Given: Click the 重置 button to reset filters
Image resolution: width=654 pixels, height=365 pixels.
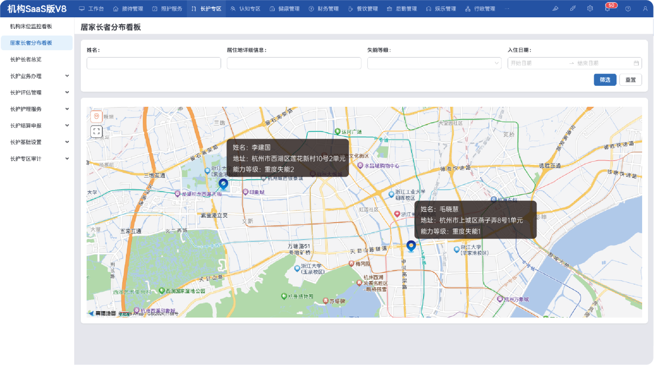Looking at the screenshot, I should (x=630, y=80).
